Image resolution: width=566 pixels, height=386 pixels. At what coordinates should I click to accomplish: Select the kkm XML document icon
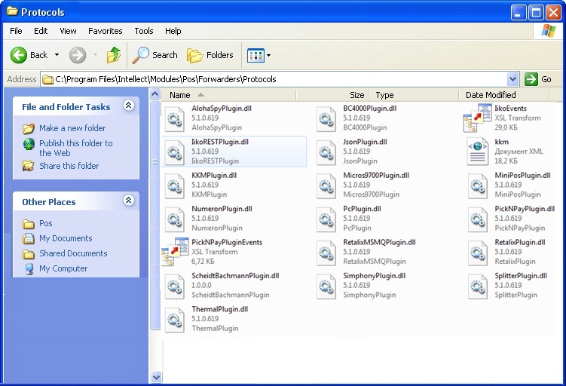click(x=477, y=152)
